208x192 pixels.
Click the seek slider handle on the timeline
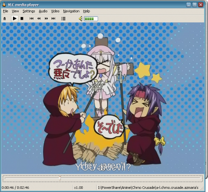pos(60,178)
